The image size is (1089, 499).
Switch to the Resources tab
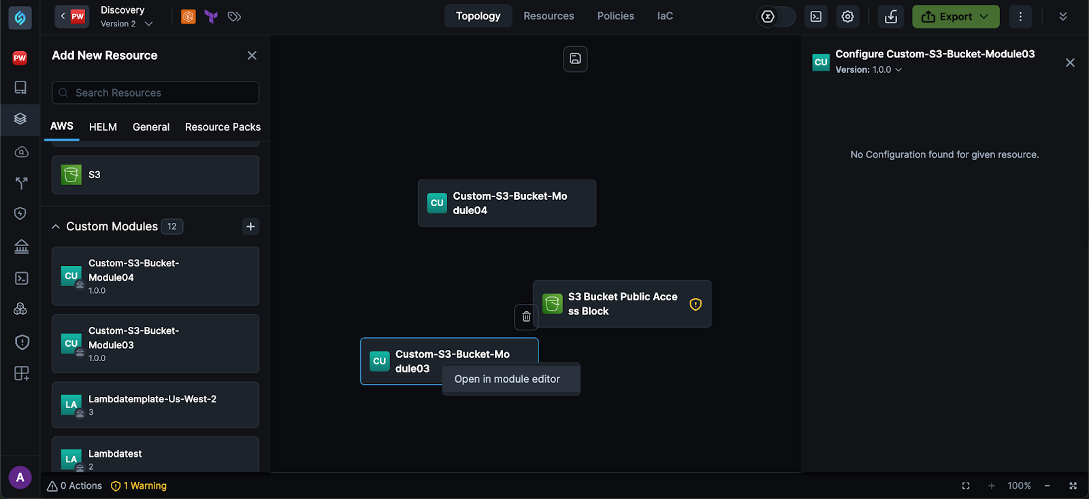click(x=549, y=16)
